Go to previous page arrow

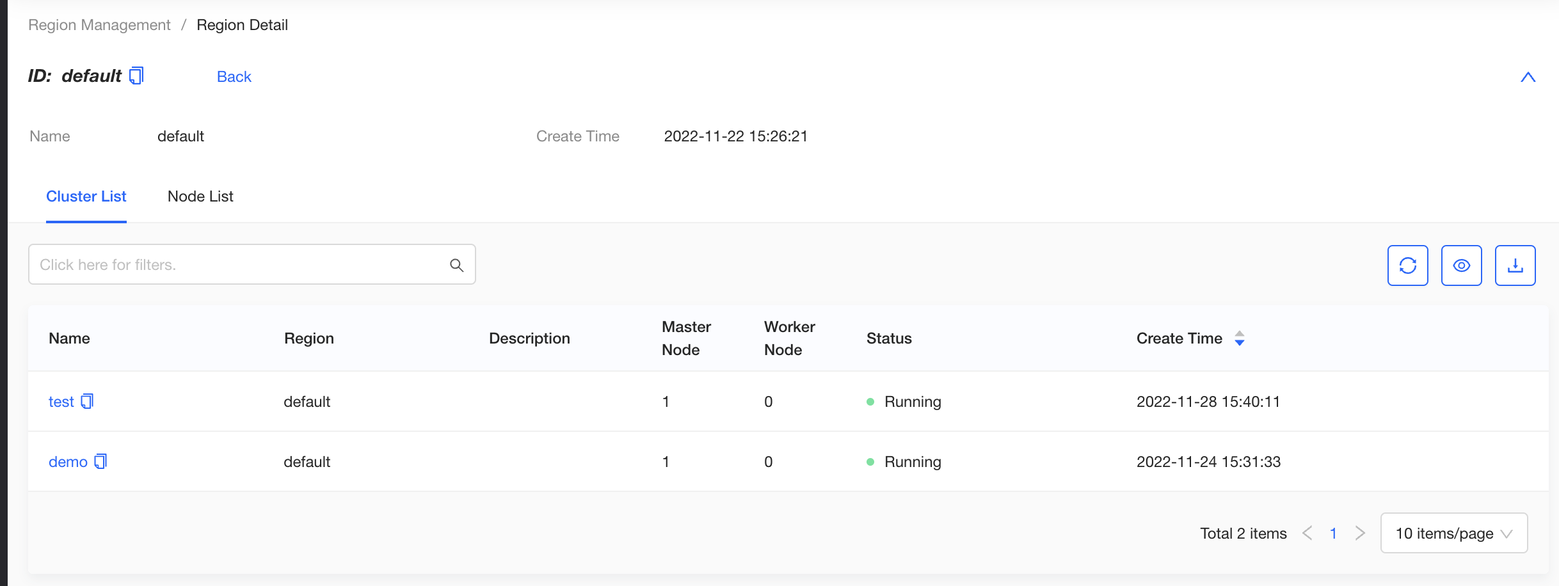pos(1307,533)
